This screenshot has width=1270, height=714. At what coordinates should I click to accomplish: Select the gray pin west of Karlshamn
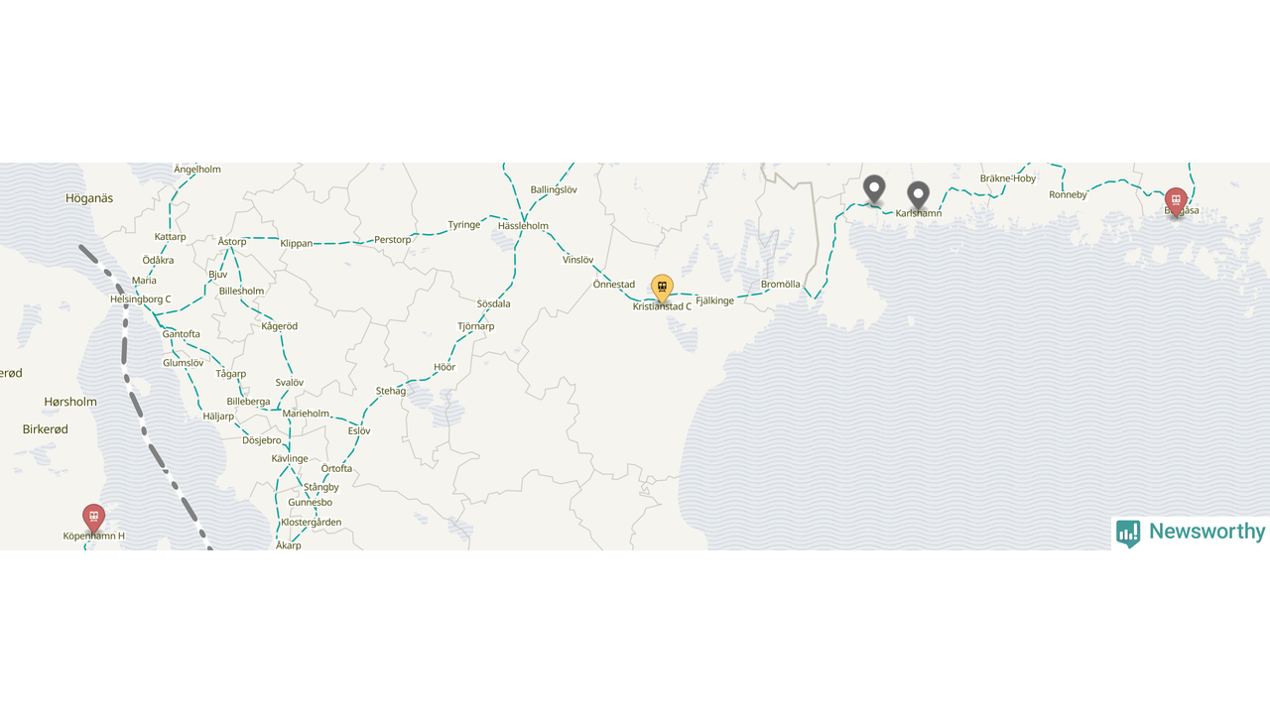point(874,189)
